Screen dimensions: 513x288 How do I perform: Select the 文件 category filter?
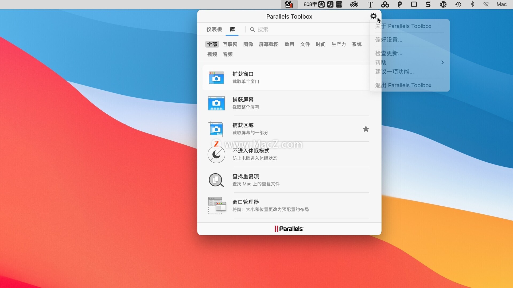coord(305,44)
